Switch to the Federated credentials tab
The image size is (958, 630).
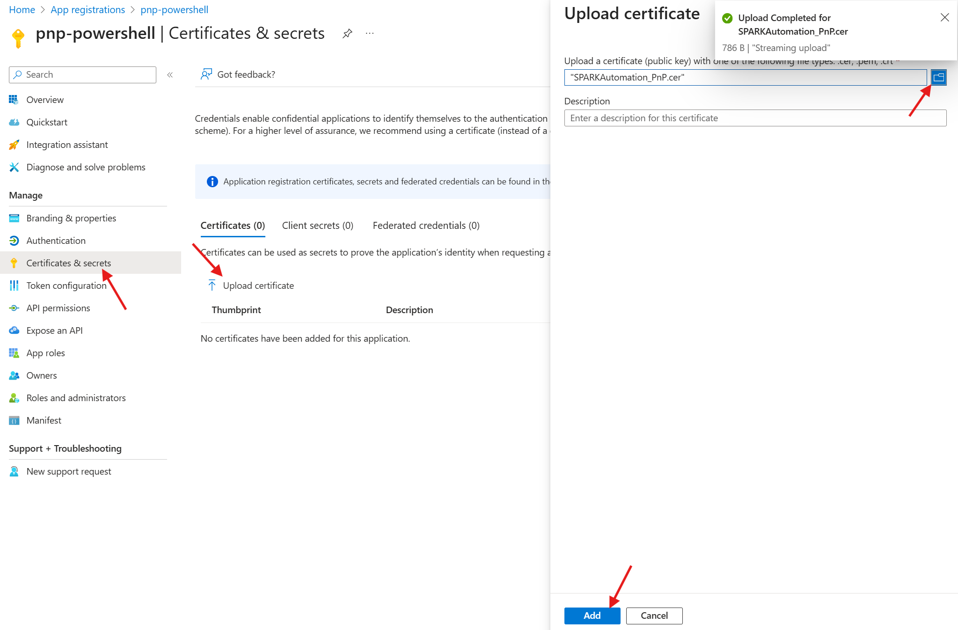pos(426,226)
